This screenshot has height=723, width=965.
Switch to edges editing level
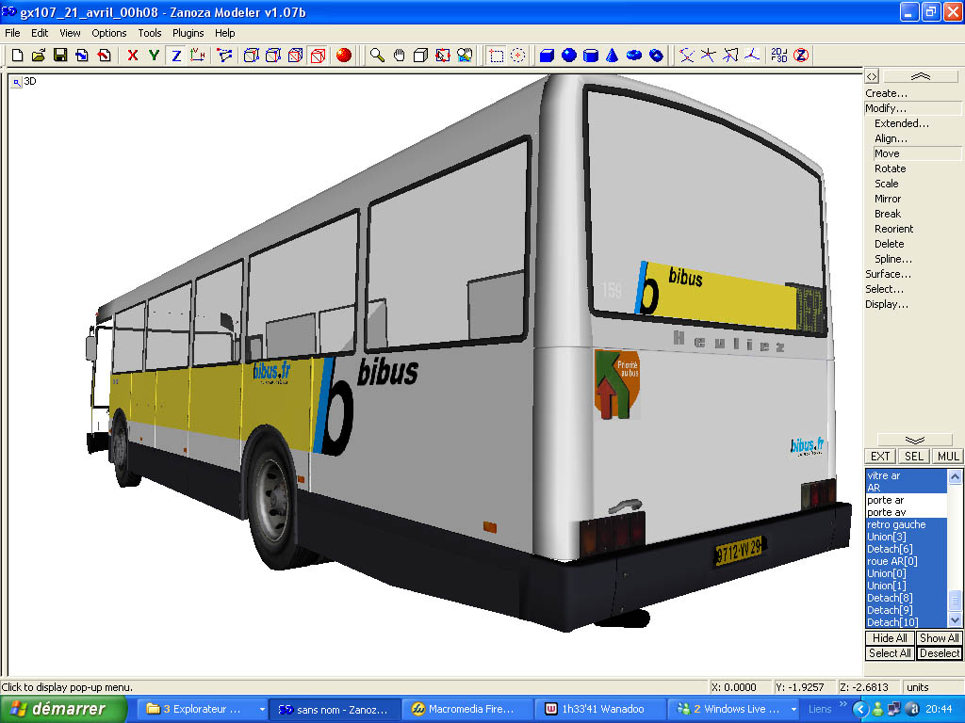pos(273,56)
